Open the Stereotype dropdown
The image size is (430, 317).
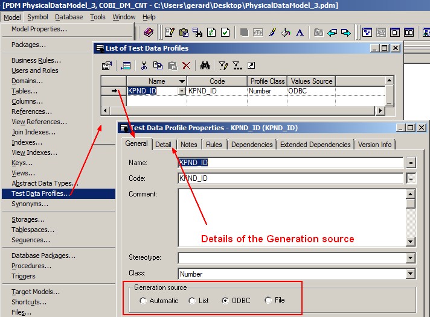tap(411, 258)
